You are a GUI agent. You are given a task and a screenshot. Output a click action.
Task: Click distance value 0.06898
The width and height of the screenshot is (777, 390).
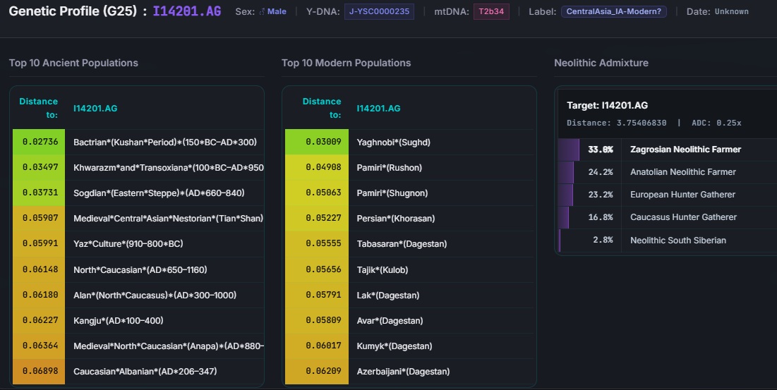pos(40,371)
